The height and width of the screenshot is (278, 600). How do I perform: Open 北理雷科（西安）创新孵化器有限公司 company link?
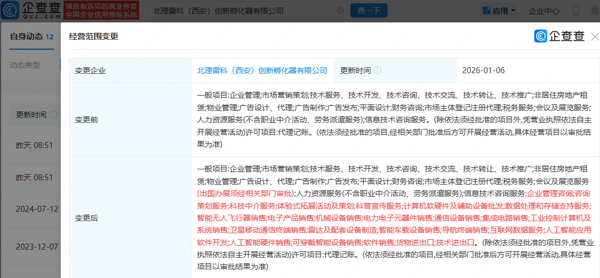pos(262,70)
